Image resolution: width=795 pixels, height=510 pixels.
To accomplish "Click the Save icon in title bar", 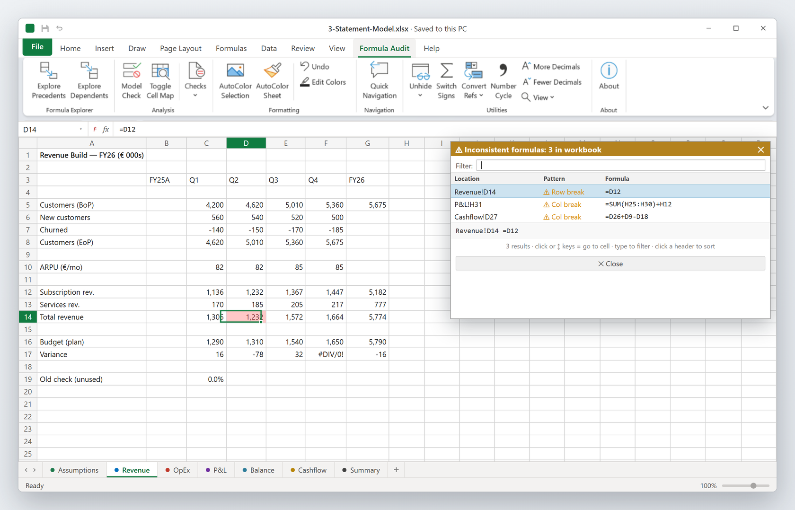I will point(45,28).
